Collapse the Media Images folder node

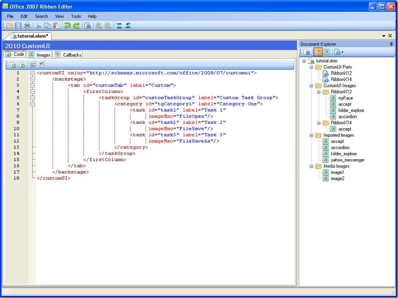(x=311, y=166)
